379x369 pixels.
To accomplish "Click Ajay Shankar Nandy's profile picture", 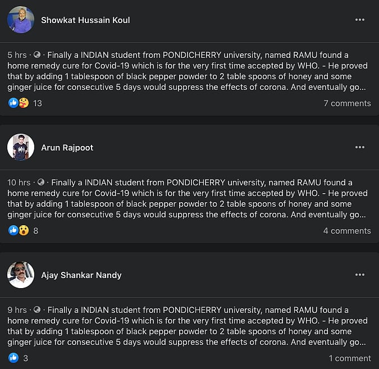I will (21, 275).
